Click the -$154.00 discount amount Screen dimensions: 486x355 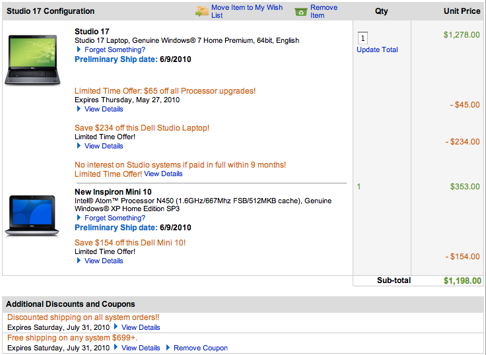[x=462, y=257]
